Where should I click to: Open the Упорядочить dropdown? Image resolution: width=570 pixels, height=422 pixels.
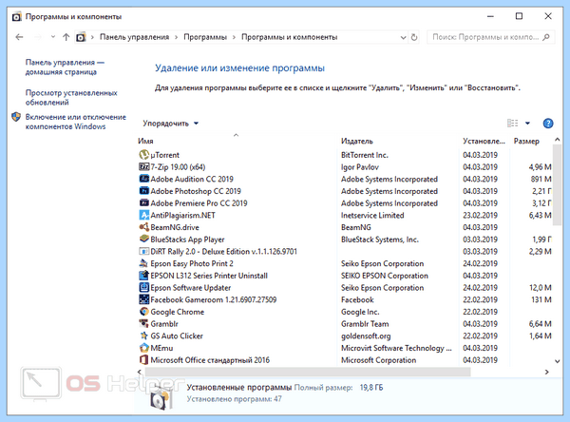(x=170, y=124)
